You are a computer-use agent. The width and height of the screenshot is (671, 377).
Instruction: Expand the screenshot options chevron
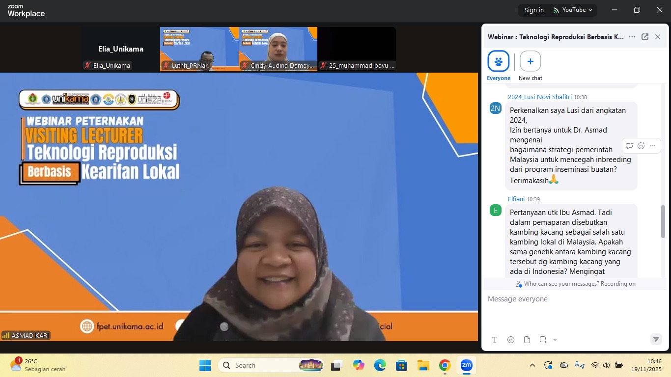click(555, 340)
